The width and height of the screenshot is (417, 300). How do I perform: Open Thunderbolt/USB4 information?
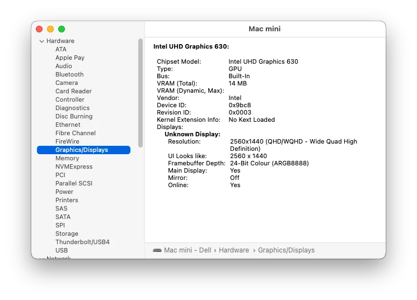pos(82,242)
